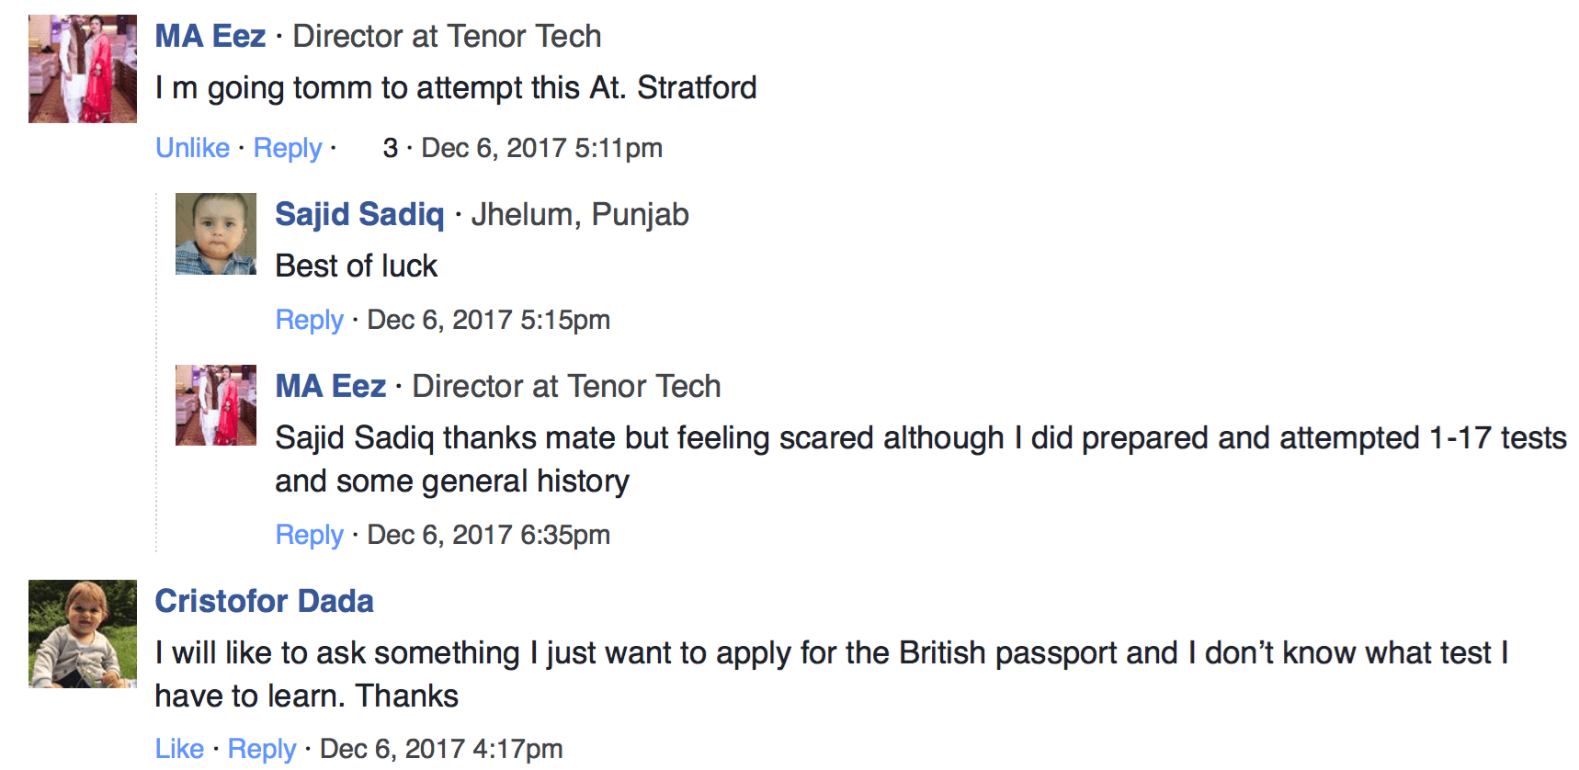Like Cristofor Dada's passport comment
Viewport: 1579px width, 770px height.
(x=179, y=749)
